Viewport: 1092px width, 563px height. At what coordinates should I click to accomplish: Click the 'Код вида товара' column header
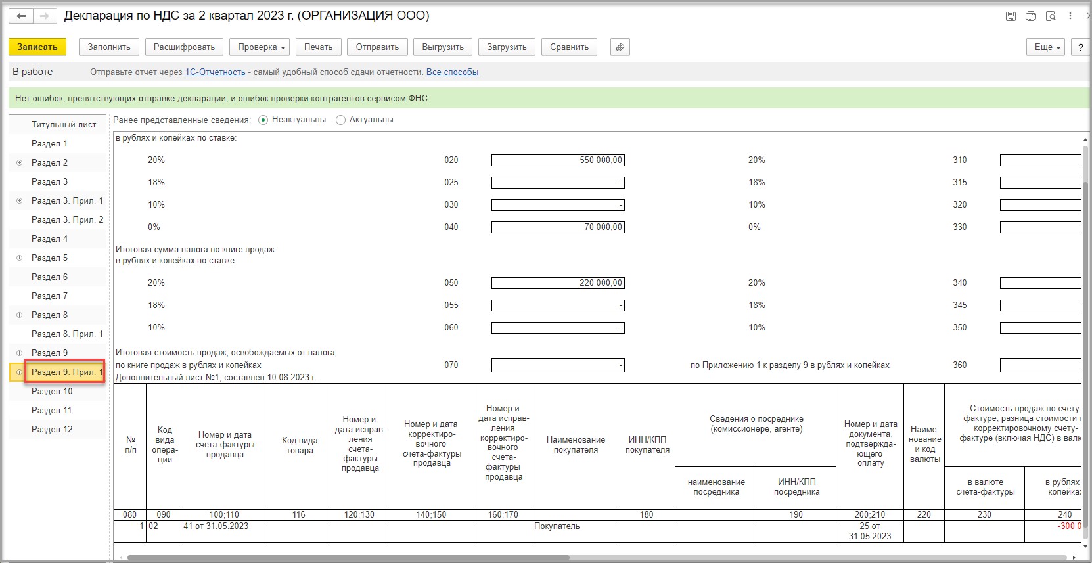coord(299,446)
